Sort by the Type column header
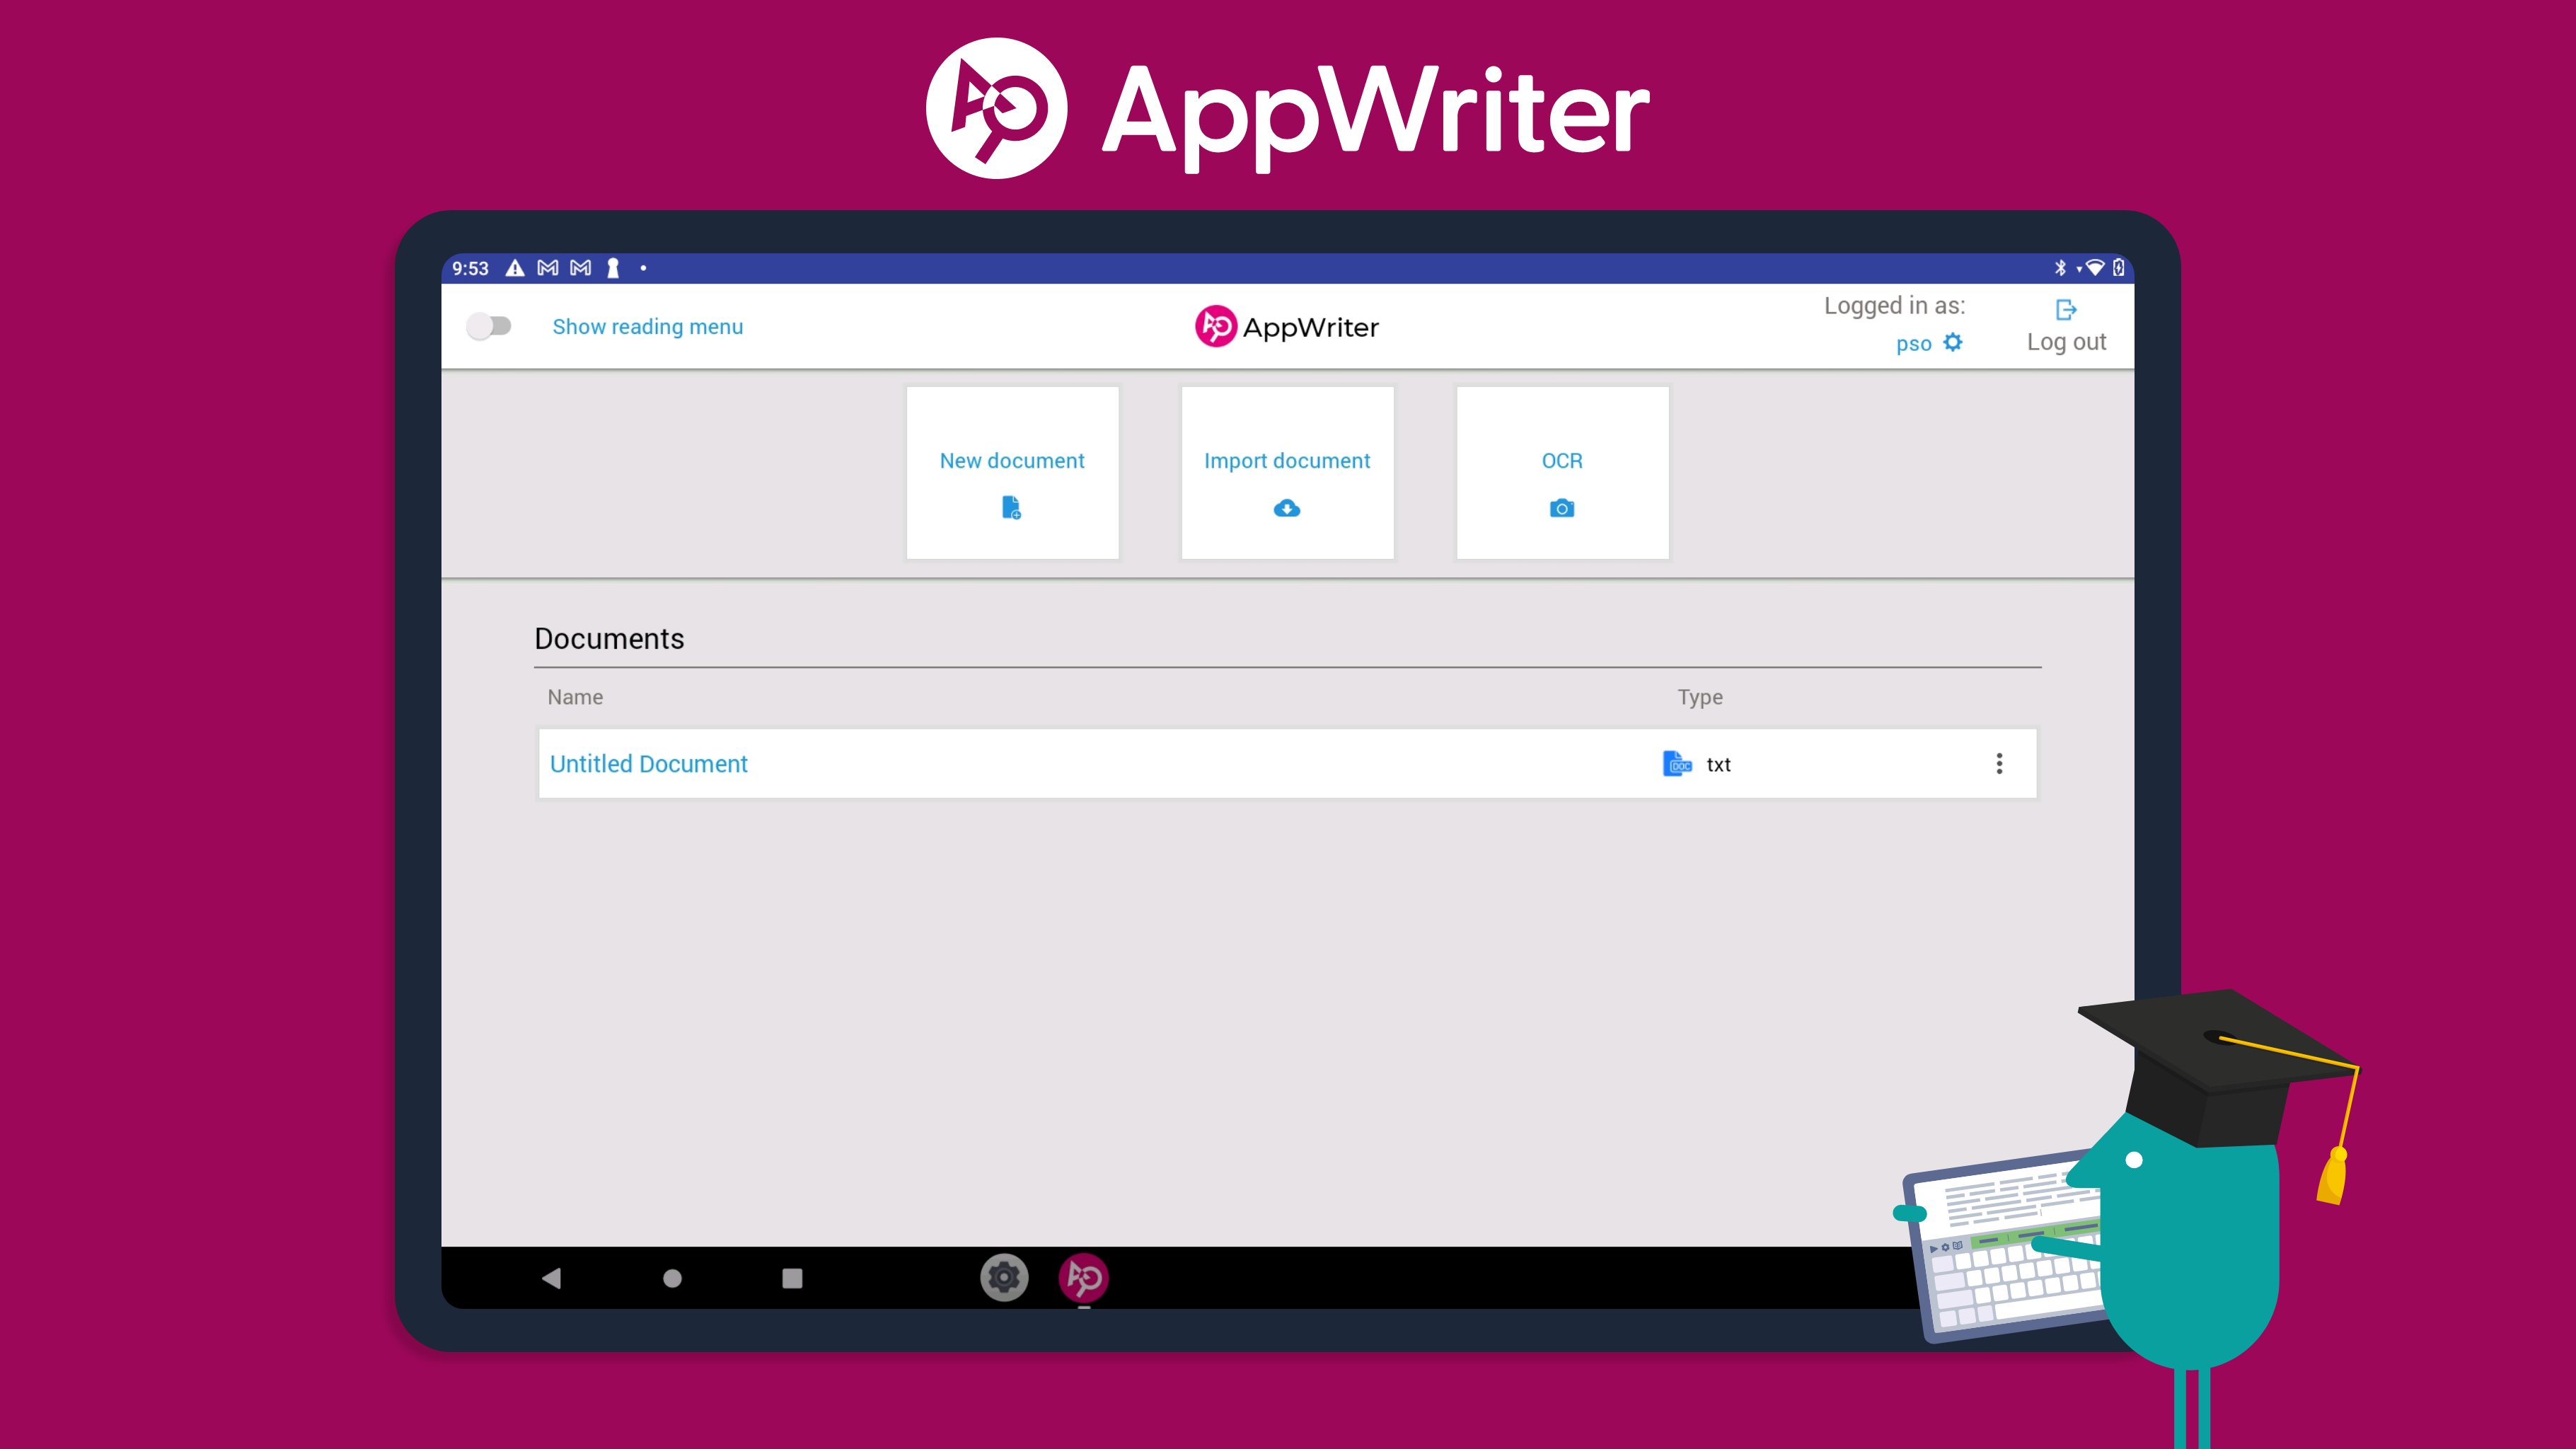2576x1449 pixels. point(1700,697)
